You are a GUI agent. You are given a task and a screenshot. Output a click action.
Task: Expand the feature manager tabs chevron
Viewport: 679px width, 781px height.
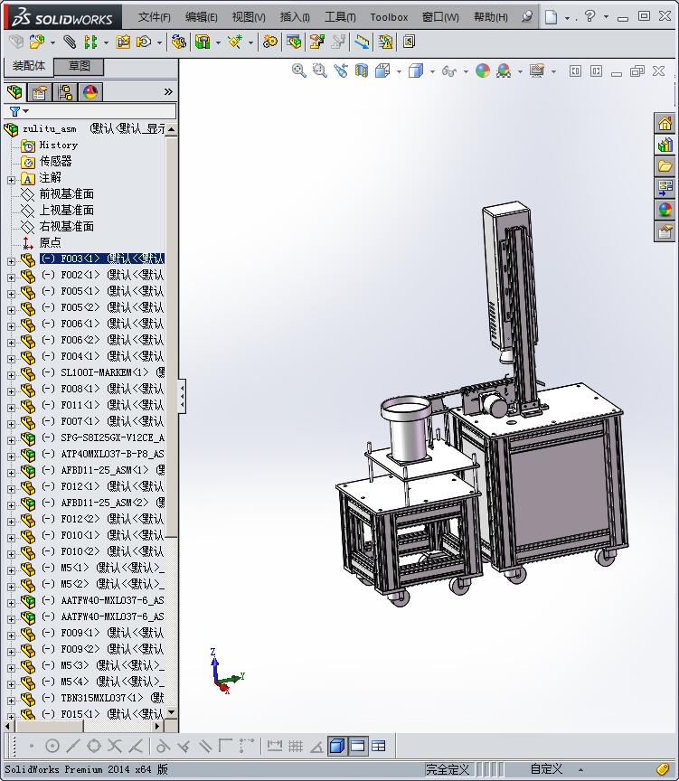click(168, 91)
